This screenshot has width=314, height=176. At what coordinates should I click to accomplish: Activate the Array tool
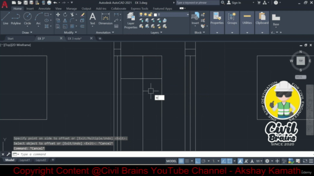click(72, 26)
